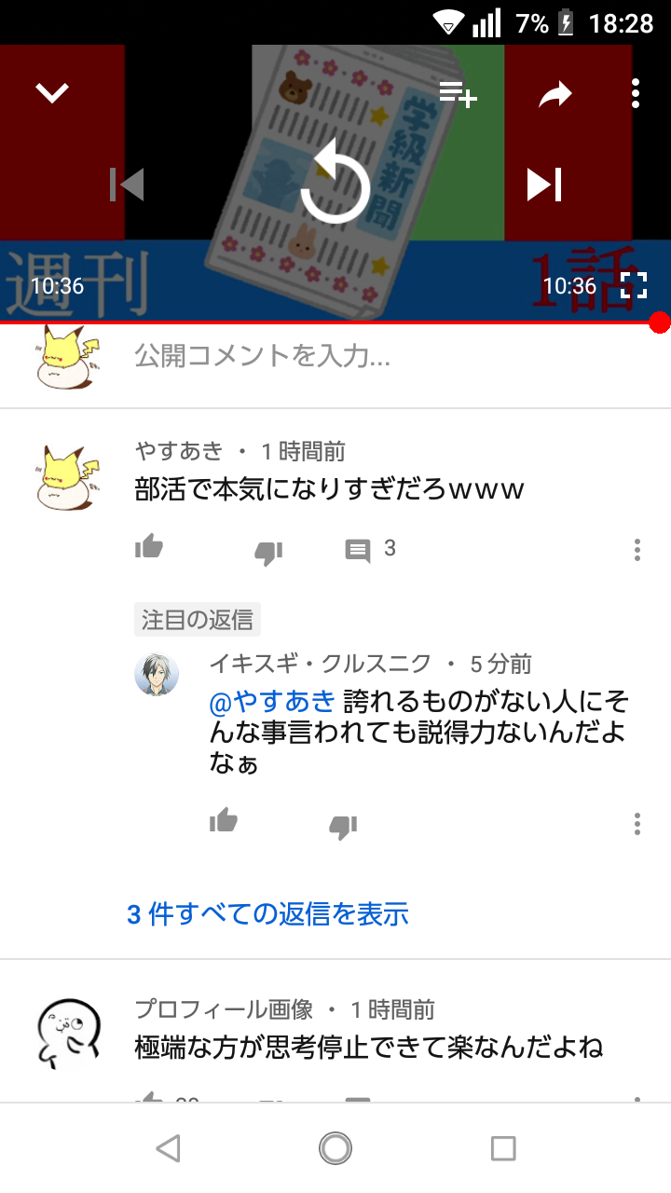Click the red progress bar scrubber
This screenshot has width=671, height=1193.
660,322
